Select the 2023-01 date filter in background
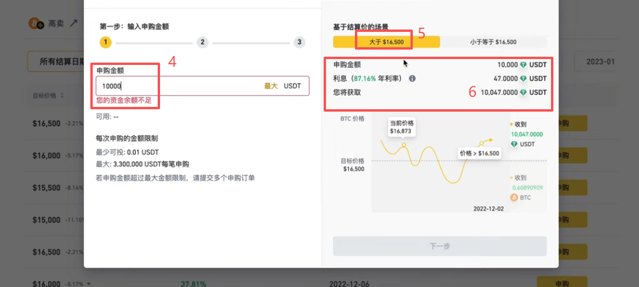639x287 pixels. click(x=601, y=61)
